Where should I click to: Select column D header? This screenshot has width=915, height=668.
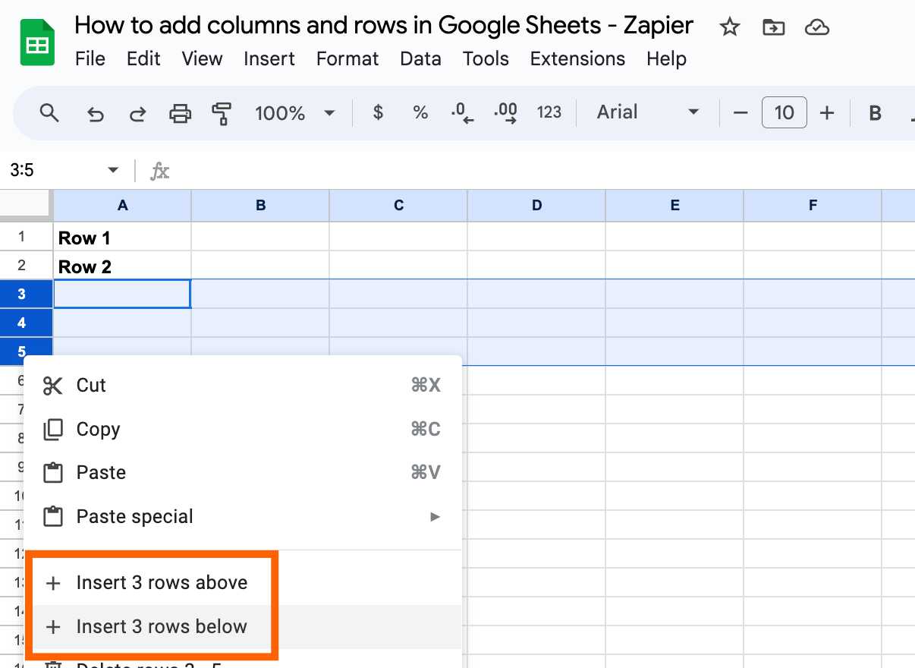click(536, 206)
